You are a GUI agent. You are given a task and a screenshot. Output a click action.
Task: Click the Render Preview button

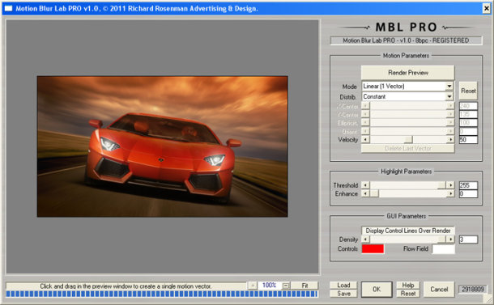pyautogui.click(x=407, y=73)
